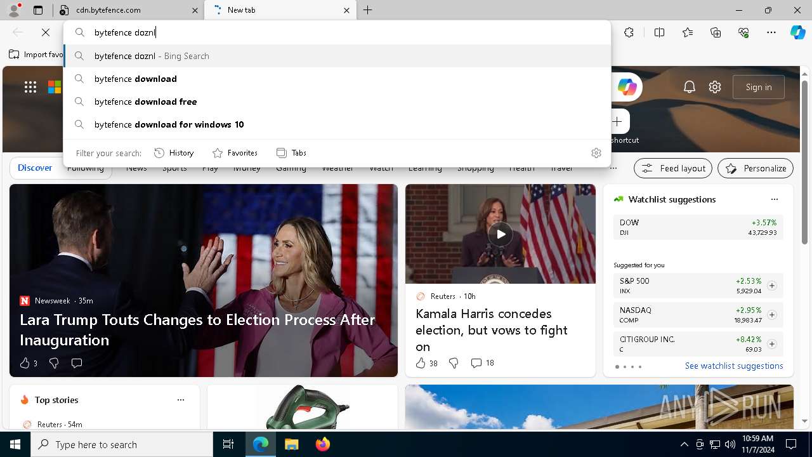Viewport: 812px width, 457px height.
Task: Open a new browser tab
Action: point(368,10)
